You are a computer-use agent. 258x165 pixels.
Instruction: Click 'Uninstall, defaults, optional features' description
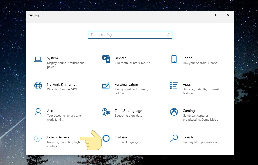click(x=201, y=91)
